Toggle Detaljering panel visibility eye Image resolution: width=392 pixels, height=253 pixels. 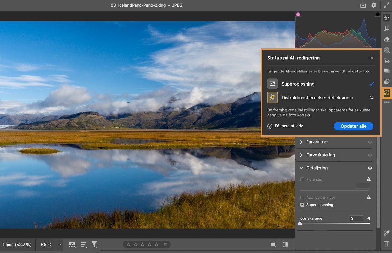pyautogui.click(x=370, y=168)
